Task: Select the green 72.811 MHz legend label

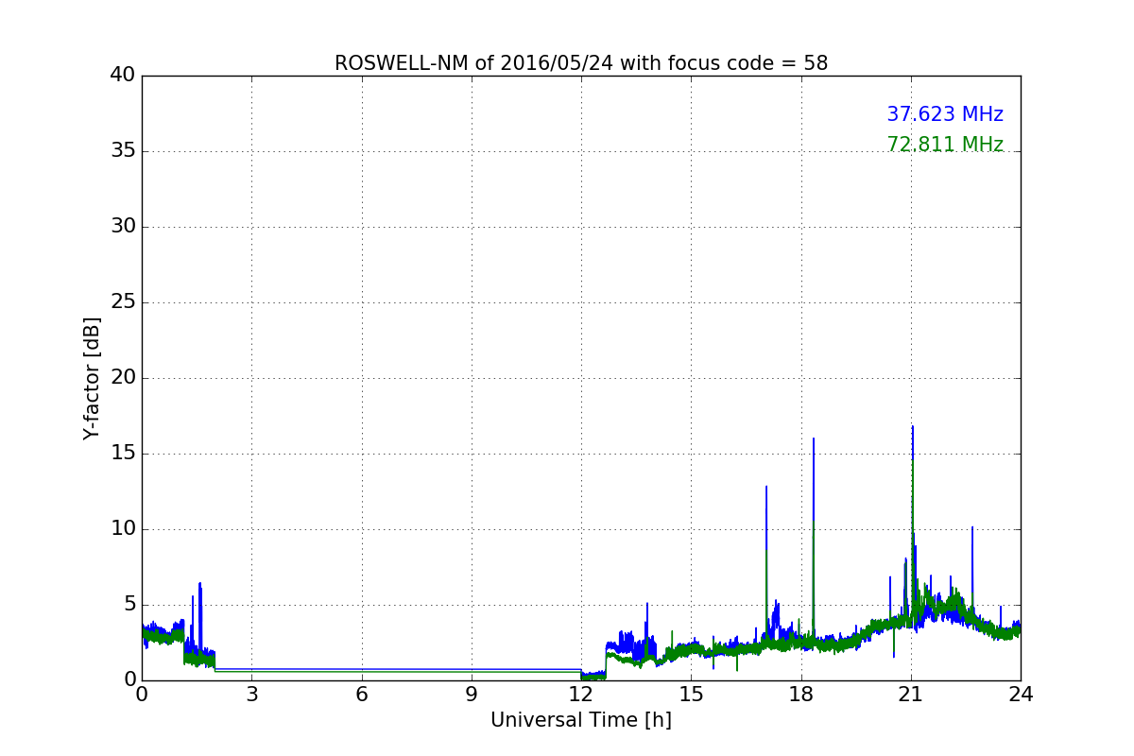Action: pyautogui.click(x=945, y=145)
